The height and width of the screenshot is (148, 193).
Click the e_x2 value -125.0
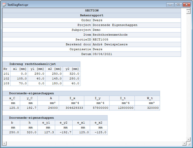point(100,132)
